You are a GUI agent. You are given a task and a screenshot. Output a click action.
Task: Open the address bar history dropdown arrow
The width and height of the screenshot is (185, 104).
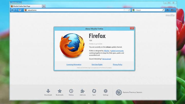pyautogui.click(x=127, y=10)
